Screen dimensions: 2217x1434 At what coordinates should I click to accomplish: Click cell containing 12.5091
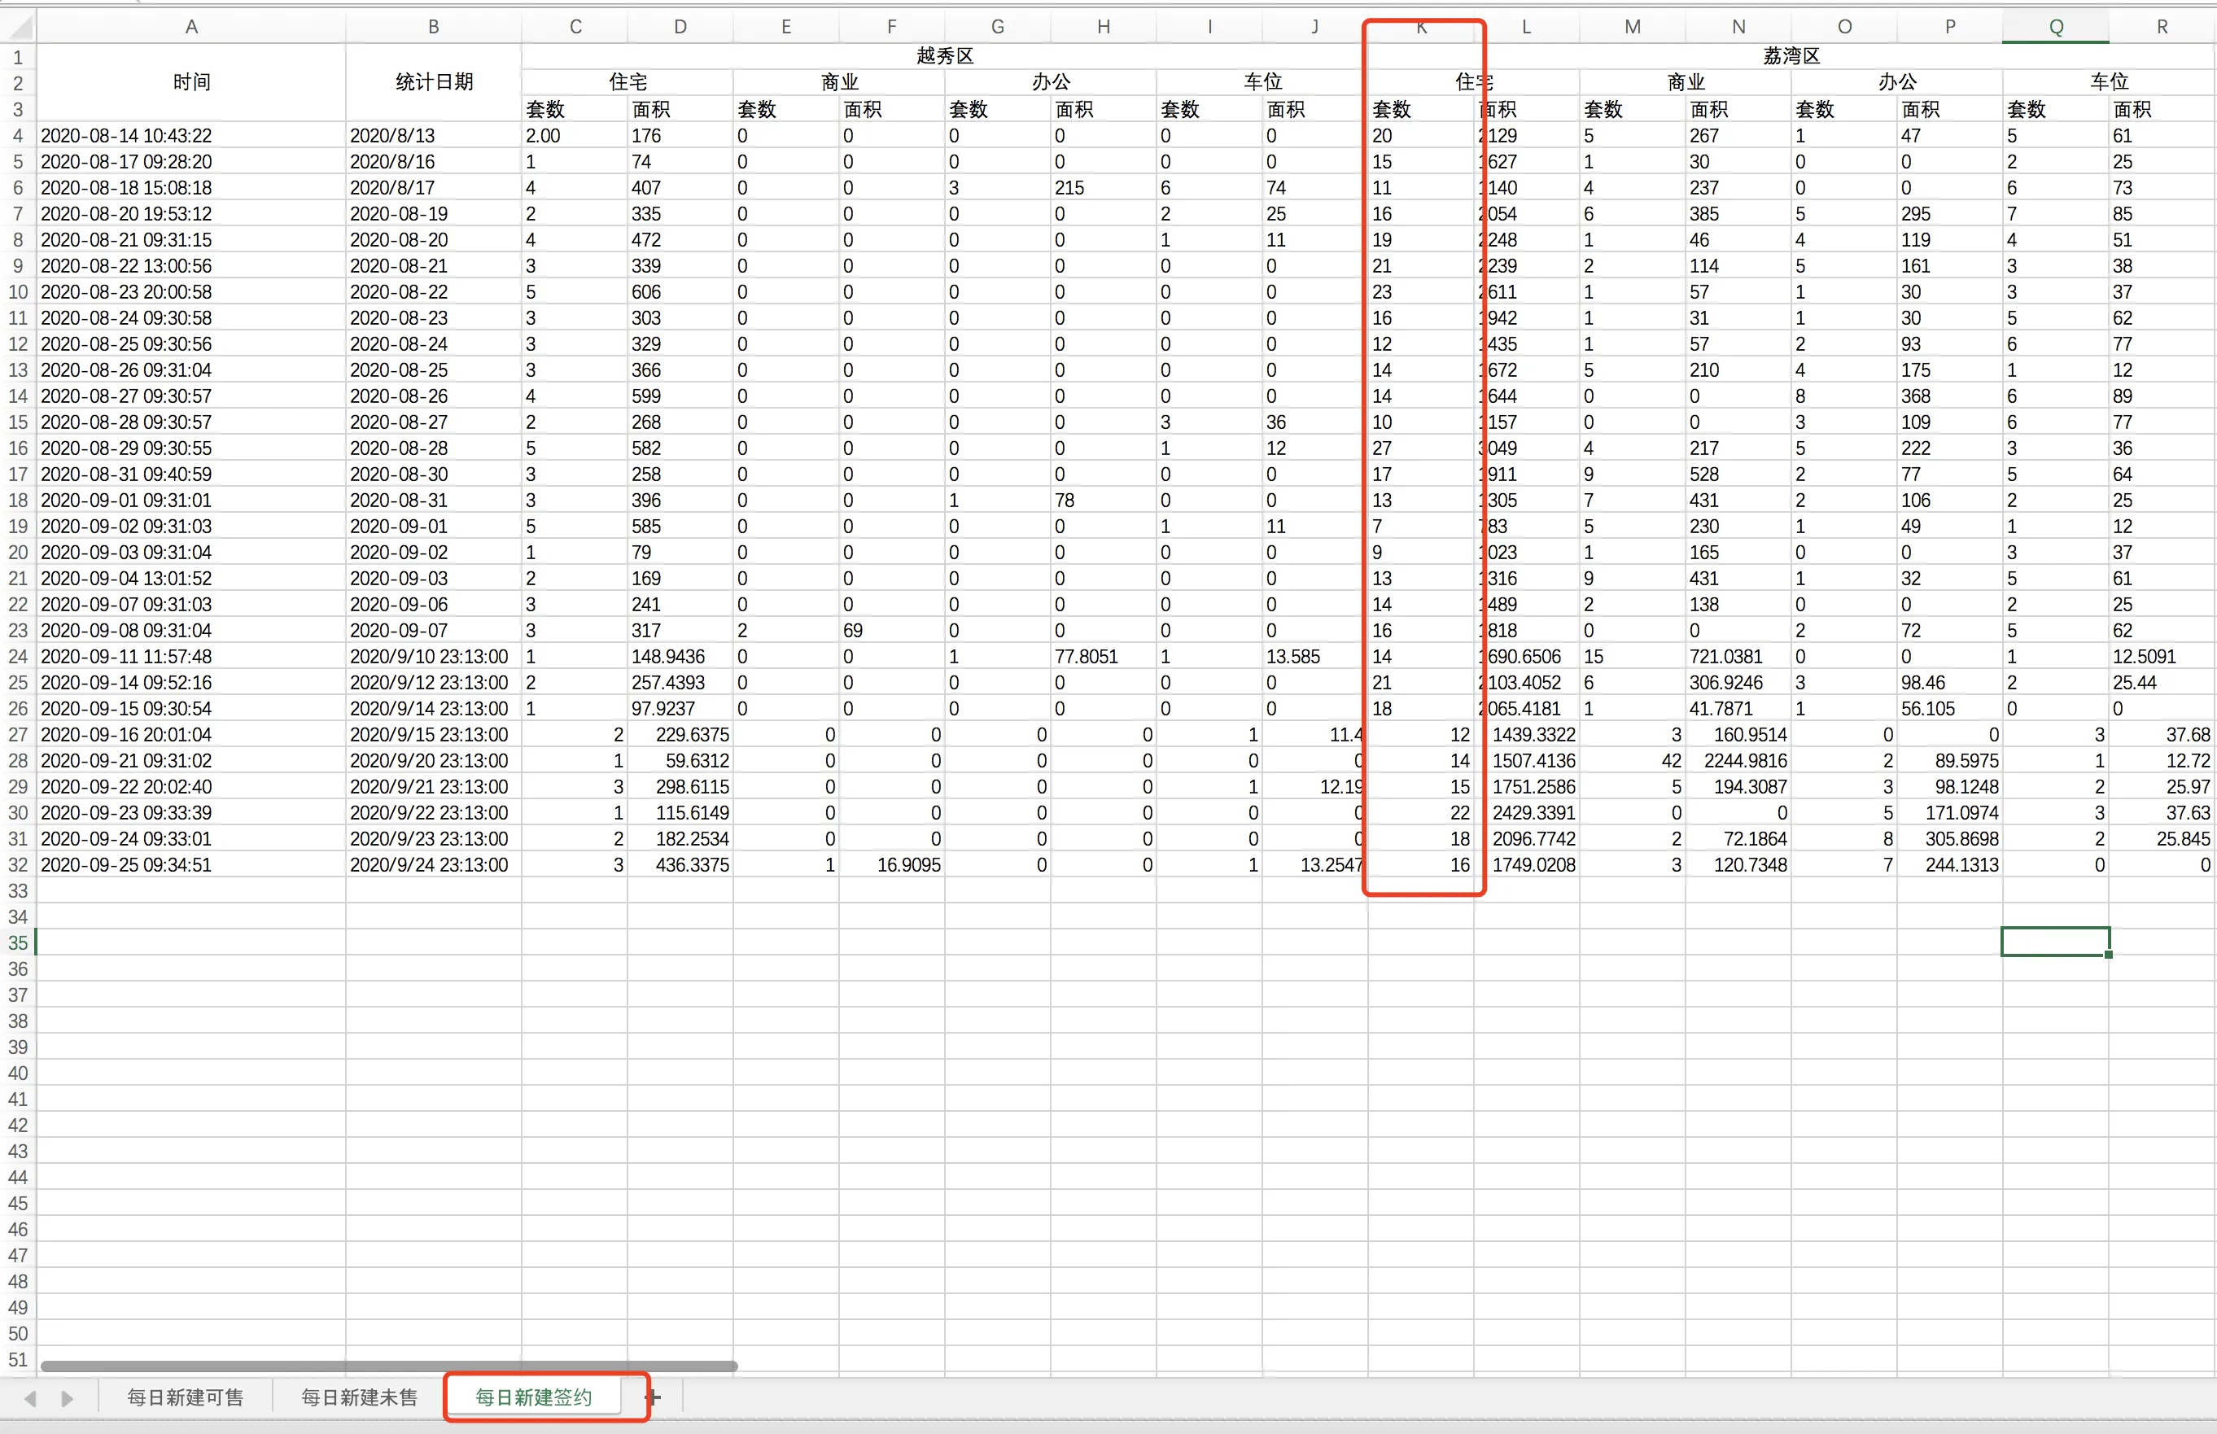click(2162, 657)
